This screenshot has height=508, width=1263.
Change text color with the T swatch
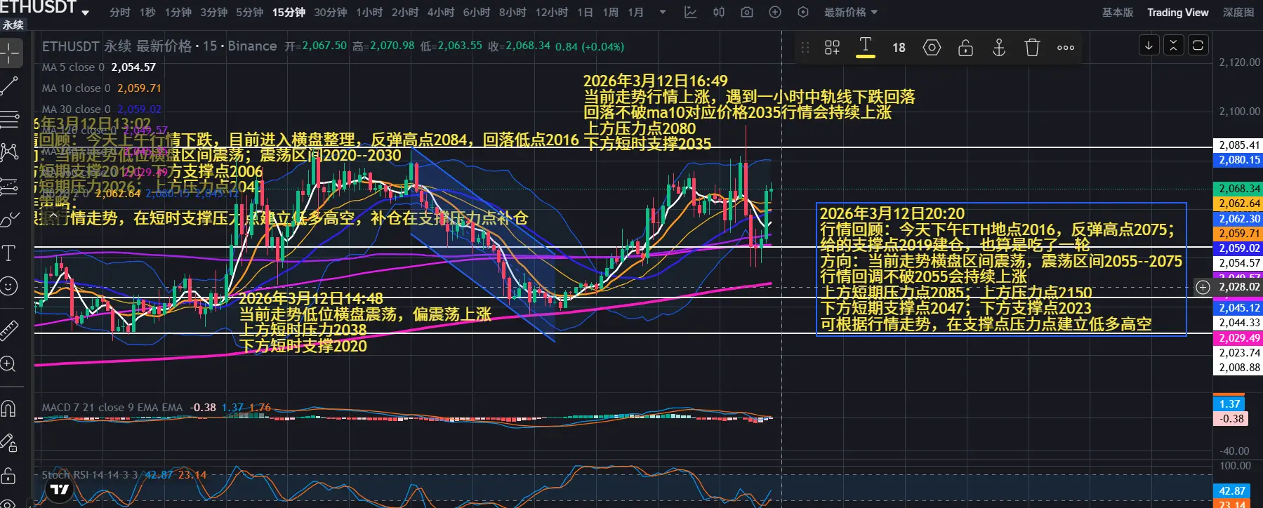[866, 47]
